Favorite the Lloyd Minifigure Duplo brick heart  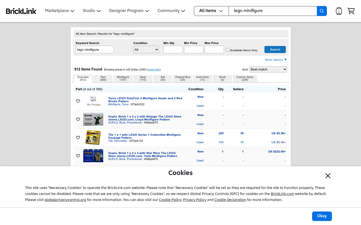click(x=78, y=119)
